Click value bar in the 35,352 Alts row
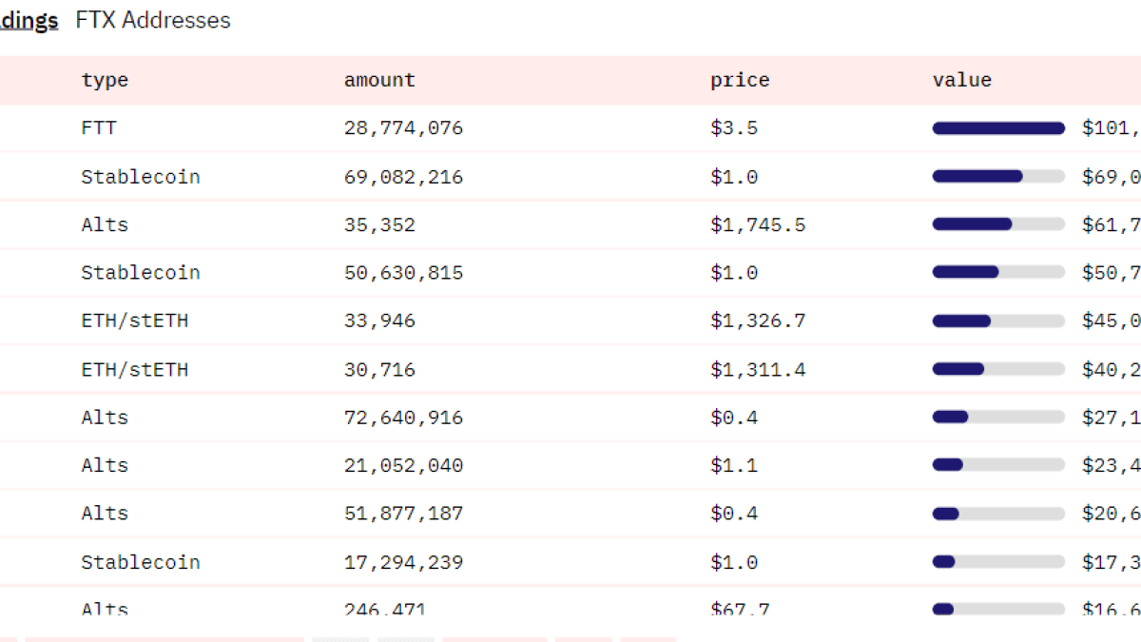Viewport: 1141px width, 642px height. click(998, 224)
